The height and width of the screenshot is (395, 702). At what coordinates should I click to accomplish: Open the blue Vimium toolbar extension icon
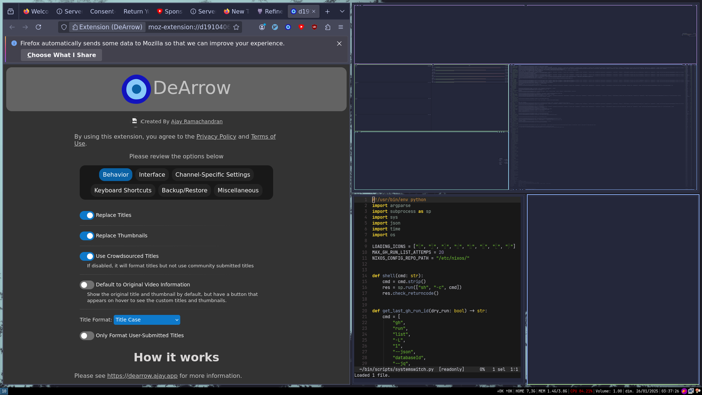275,27
